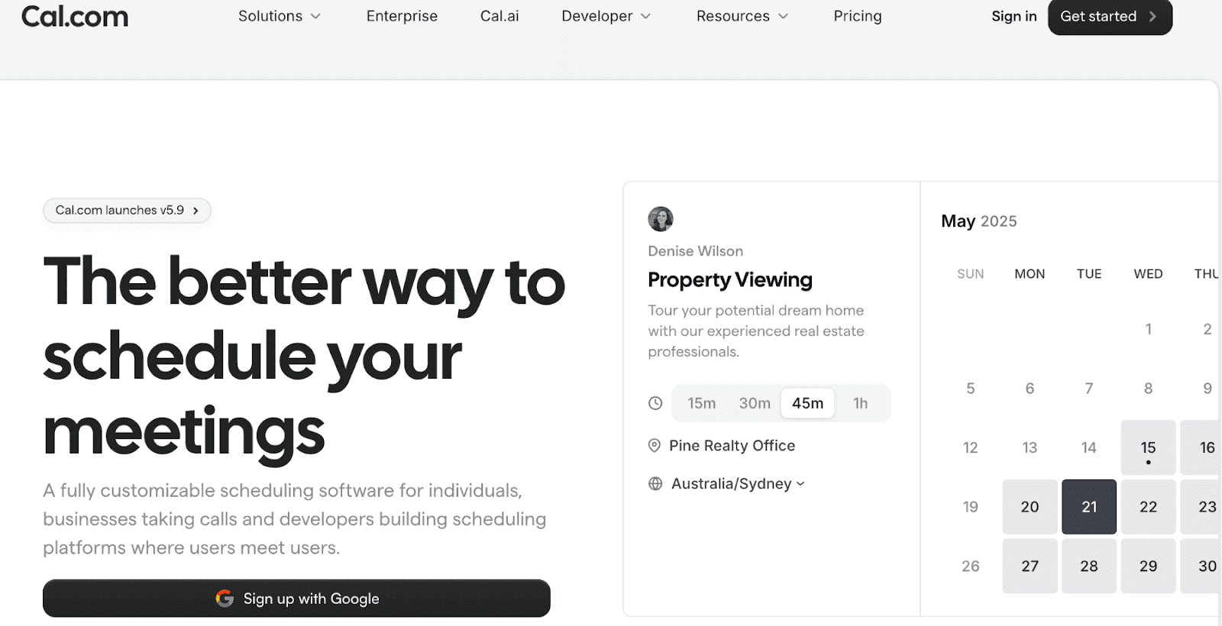Click the Denise Wilson host name
This screenshot has width=1222, height=626.
[695, 251]
